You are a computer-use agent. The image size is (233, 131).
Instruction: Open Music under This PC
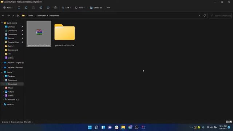click(x=10, y=88)
